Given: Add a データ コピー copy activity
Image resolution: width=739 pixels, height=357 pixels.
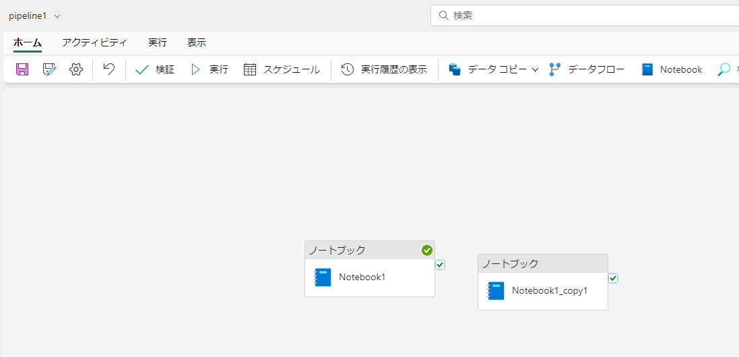Looking at the screenshot, I should coord(488,69).
